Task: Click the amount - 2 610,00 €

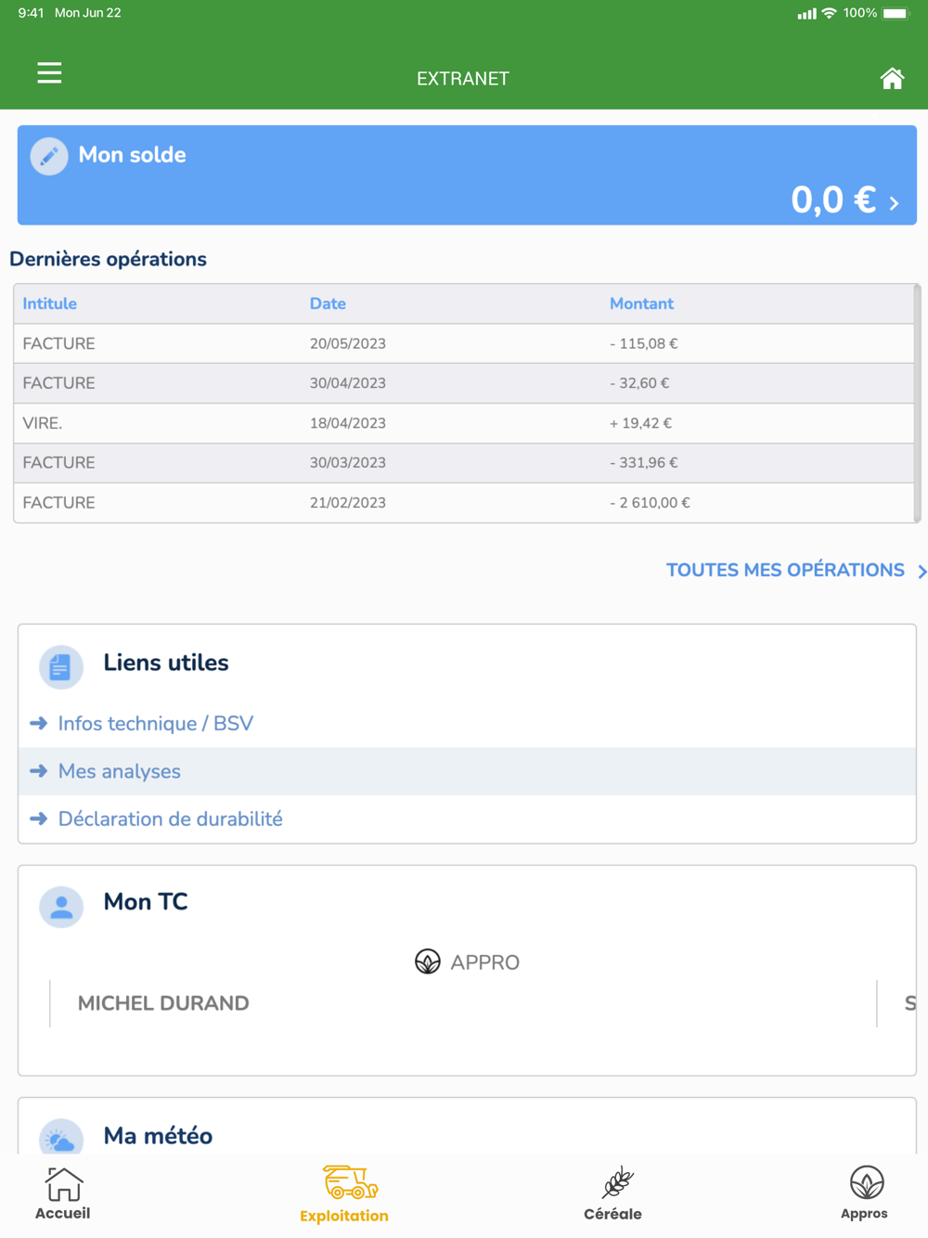Action: pyautogui.click(x=650, y=503)
